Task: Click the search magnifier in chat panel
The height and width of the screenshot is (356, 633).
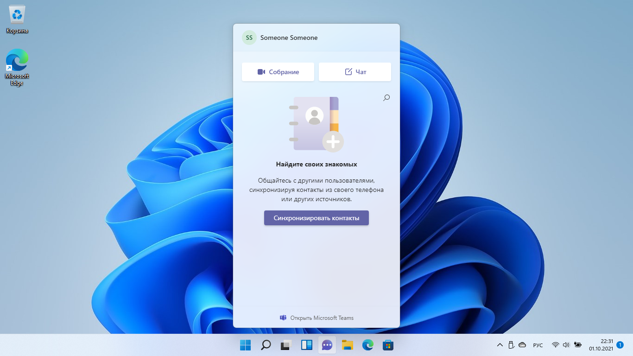Action: (386, 98)
